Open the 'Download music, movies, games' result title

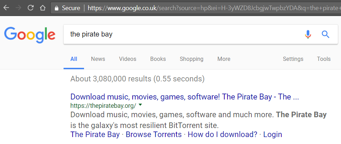click(185, 97)
